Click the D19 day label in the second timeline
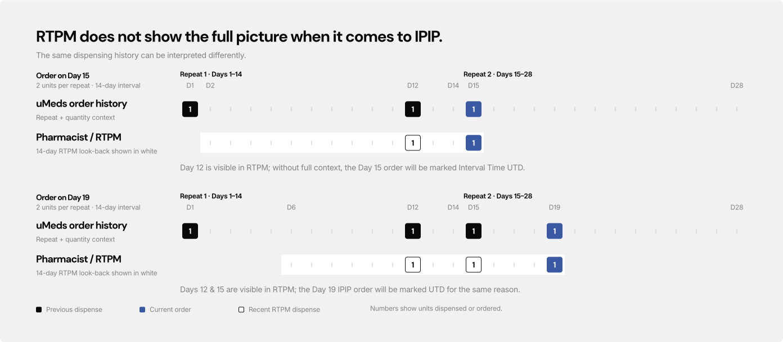Image resolution: width=783 pixels, height=342 pixels. 555,207
